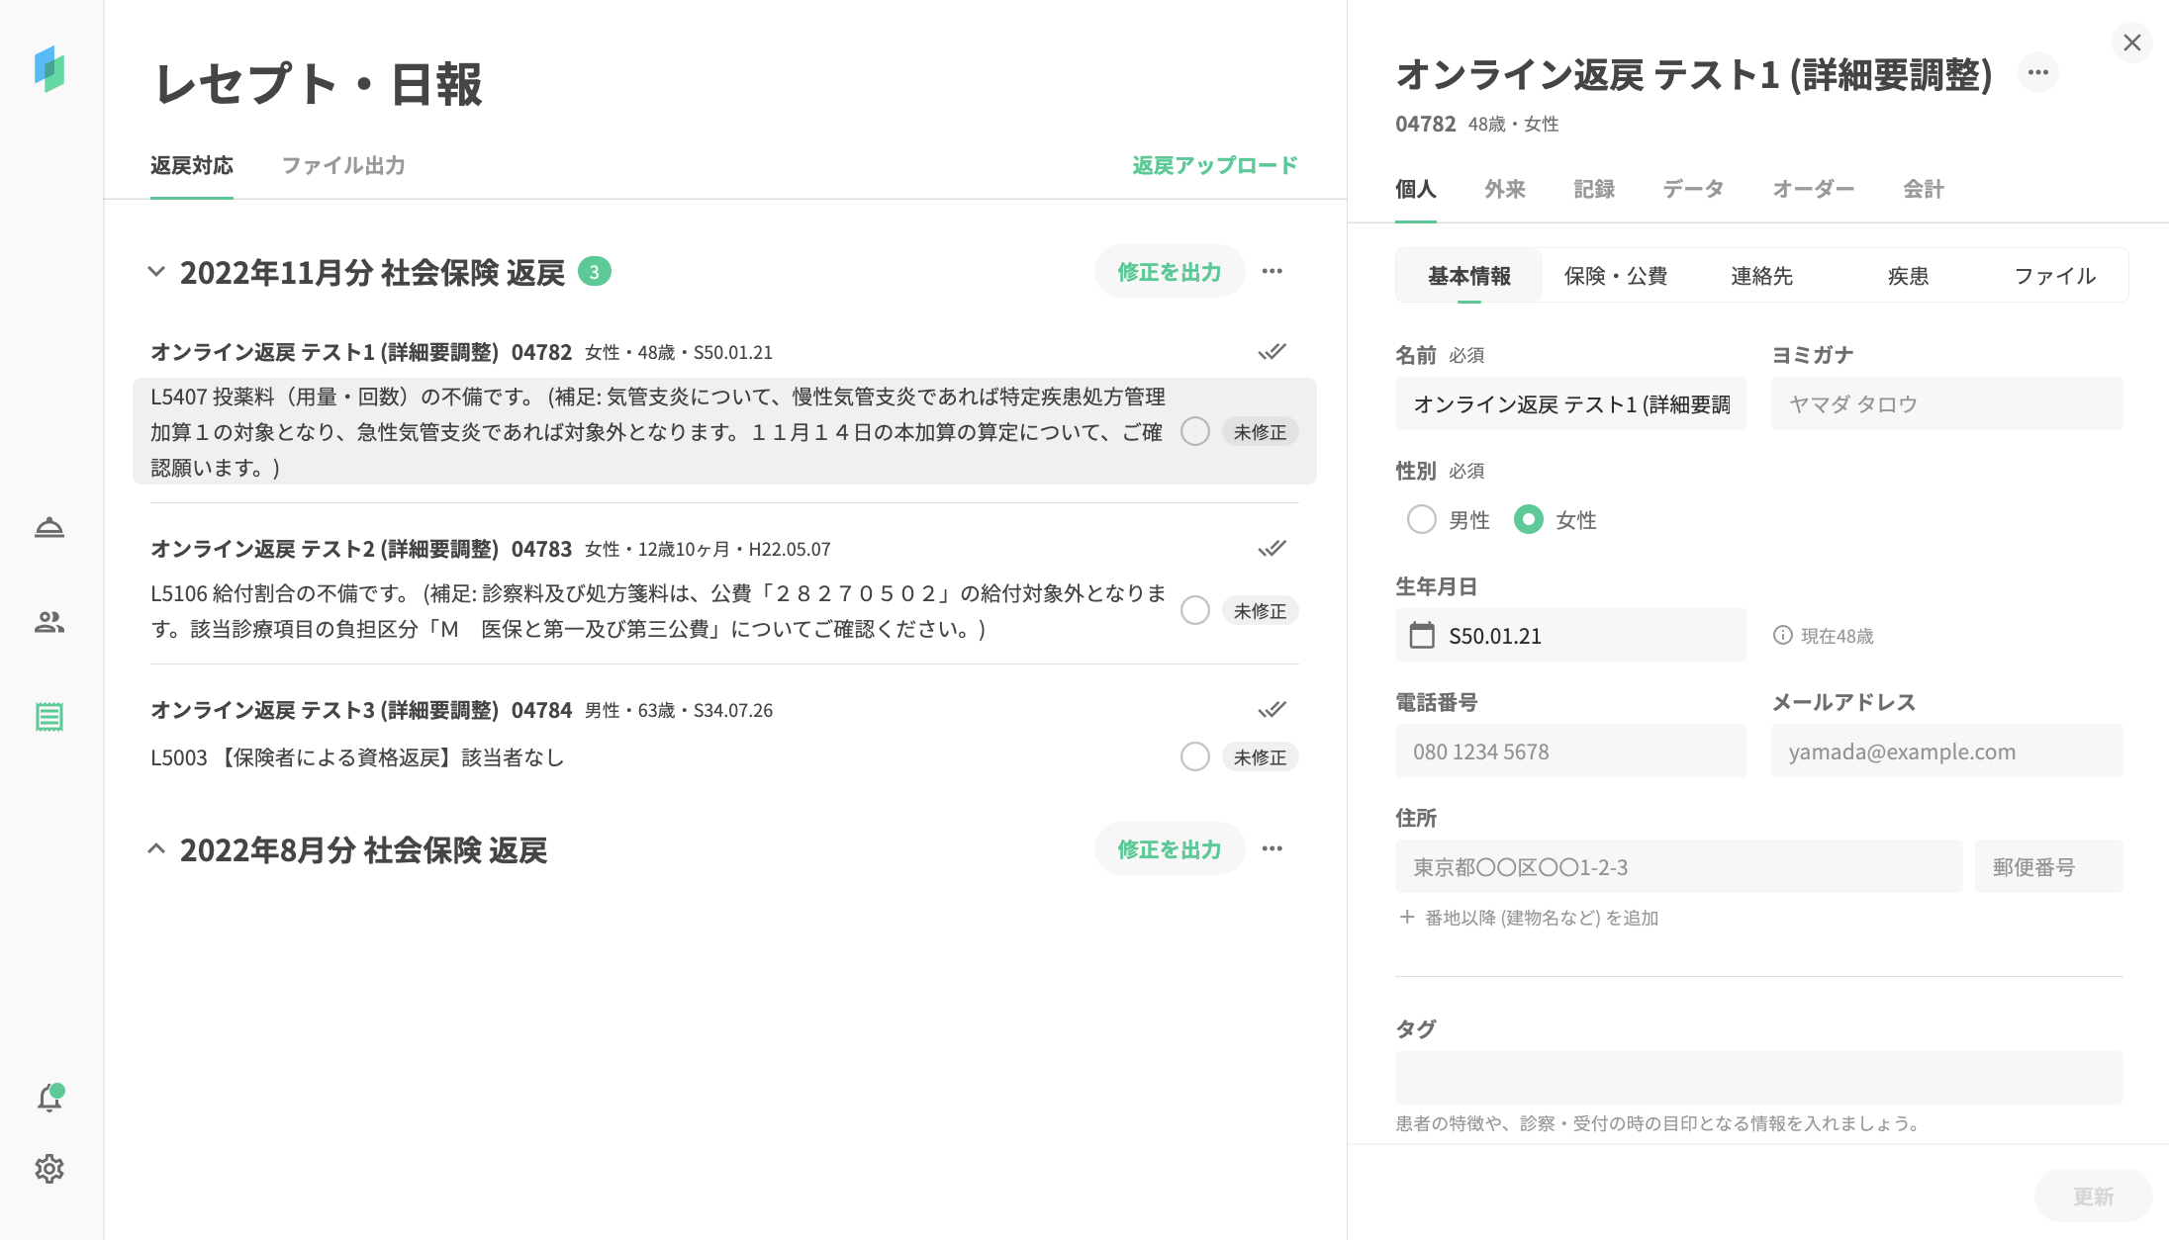Click double-check icon for テスト1 patient row
Viewport: 2169px width, 1240px height.
[1272, 352]
